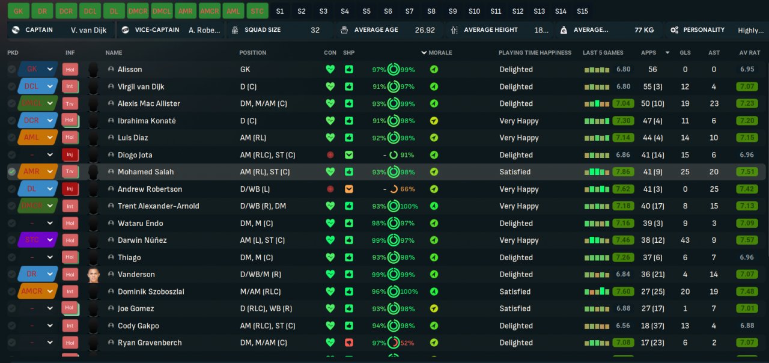This screenshot has height=363, width=769.
Task: Click Alexis Mac Allister's Trv info badge
Action: pos(70,103)
